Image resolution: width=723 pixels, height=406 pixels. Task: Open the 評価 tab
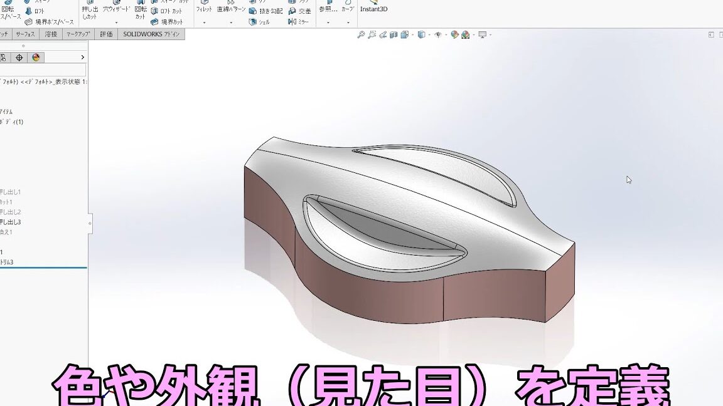coord(106,34)
